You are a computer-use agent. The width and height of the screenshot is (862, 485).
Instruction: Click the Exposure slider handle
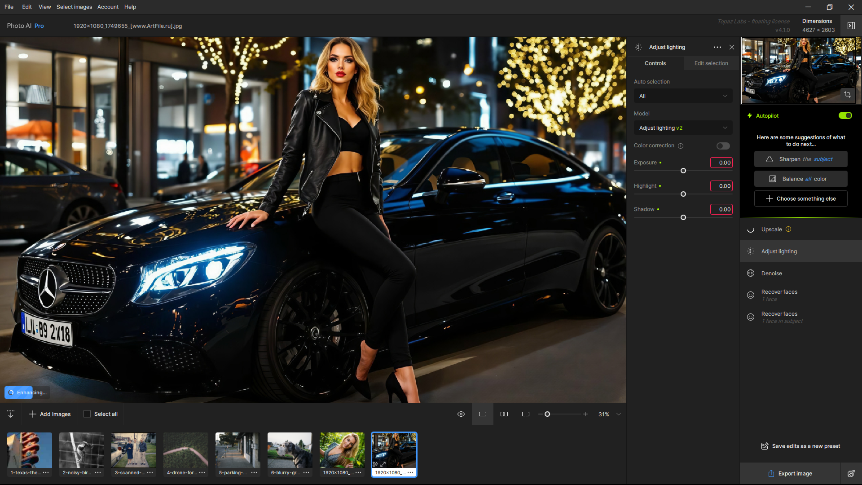click(x=683, y=171)
